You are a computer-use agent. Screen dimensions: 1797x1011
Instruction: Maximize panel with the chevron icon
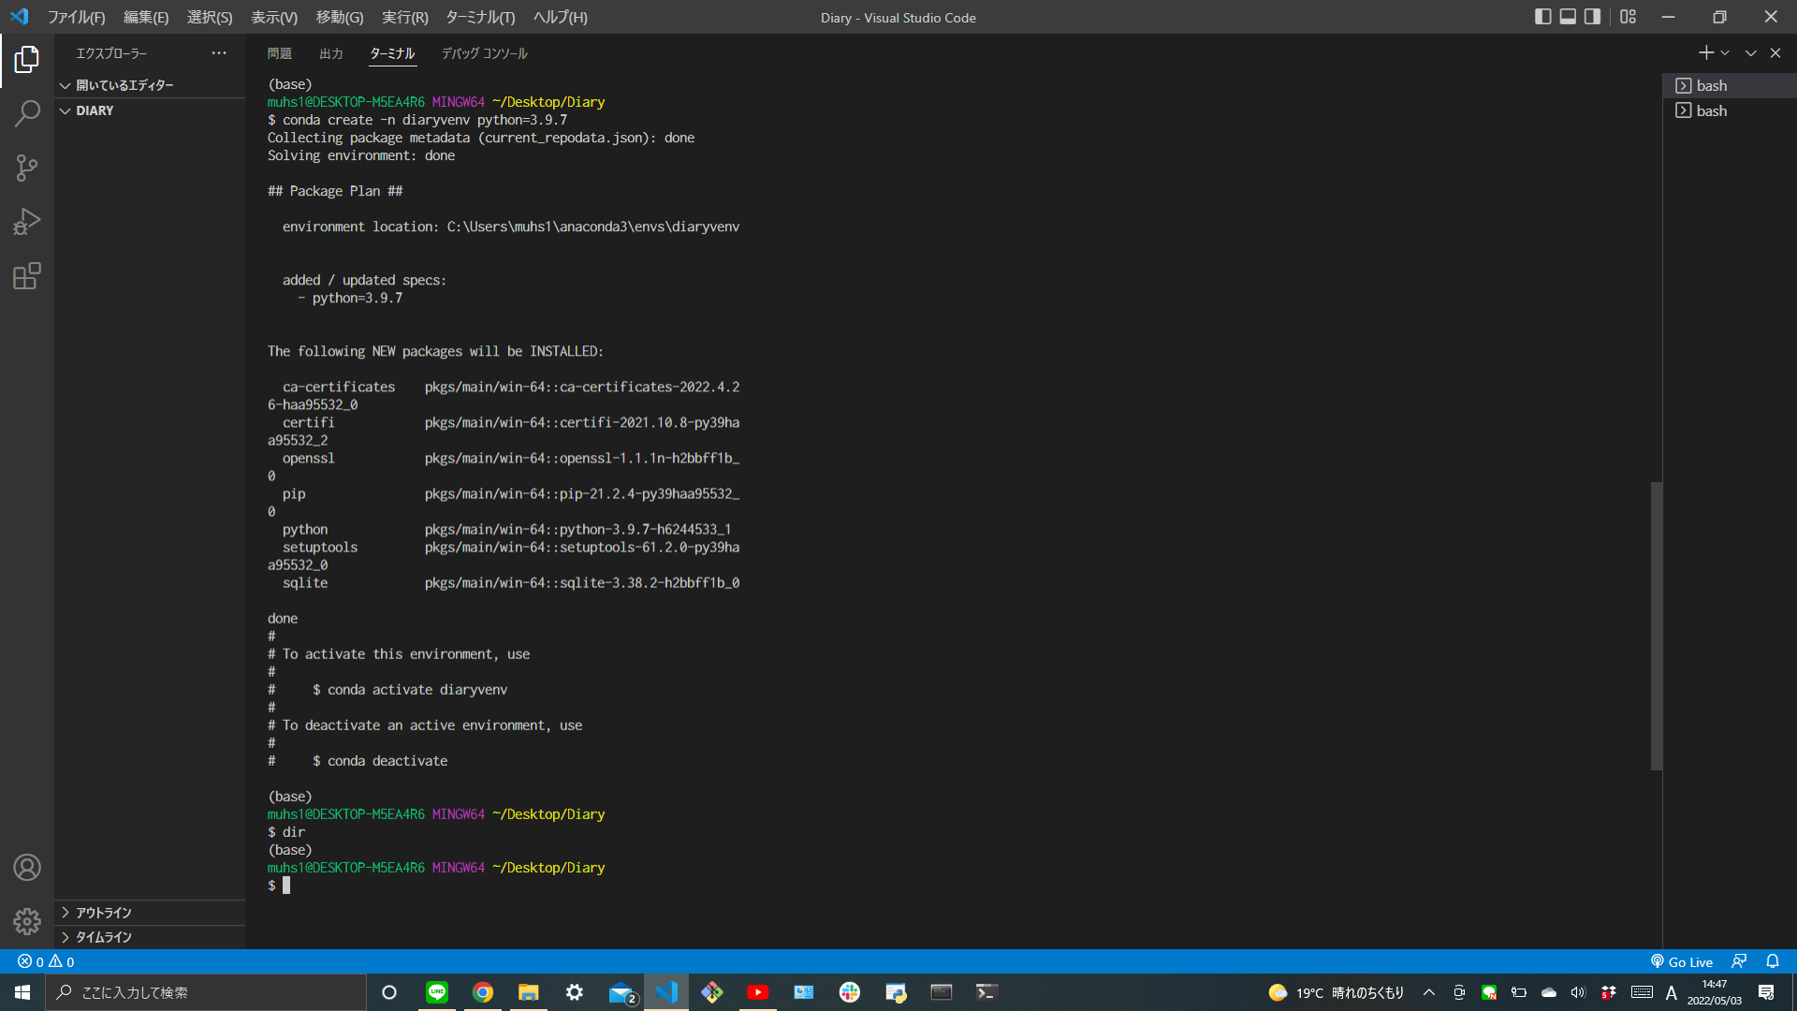point(1750,53)
